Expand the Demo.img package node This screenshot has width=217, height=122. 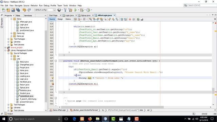coord(11,33)
